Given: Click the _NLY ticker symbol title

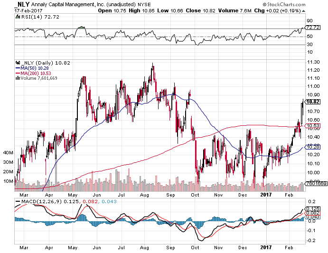Looking at the screenshot, I should (x=22, y=4).
